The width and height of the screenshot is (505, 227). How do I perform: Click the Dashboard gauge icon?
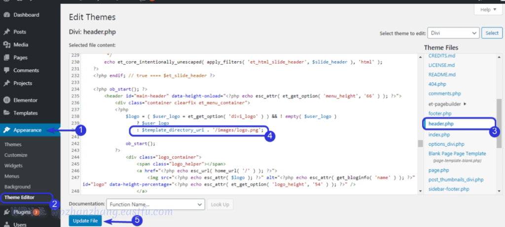(7, 15)
